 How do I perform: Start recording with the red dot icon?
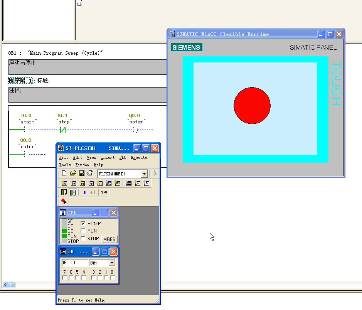tap(64, 201)
